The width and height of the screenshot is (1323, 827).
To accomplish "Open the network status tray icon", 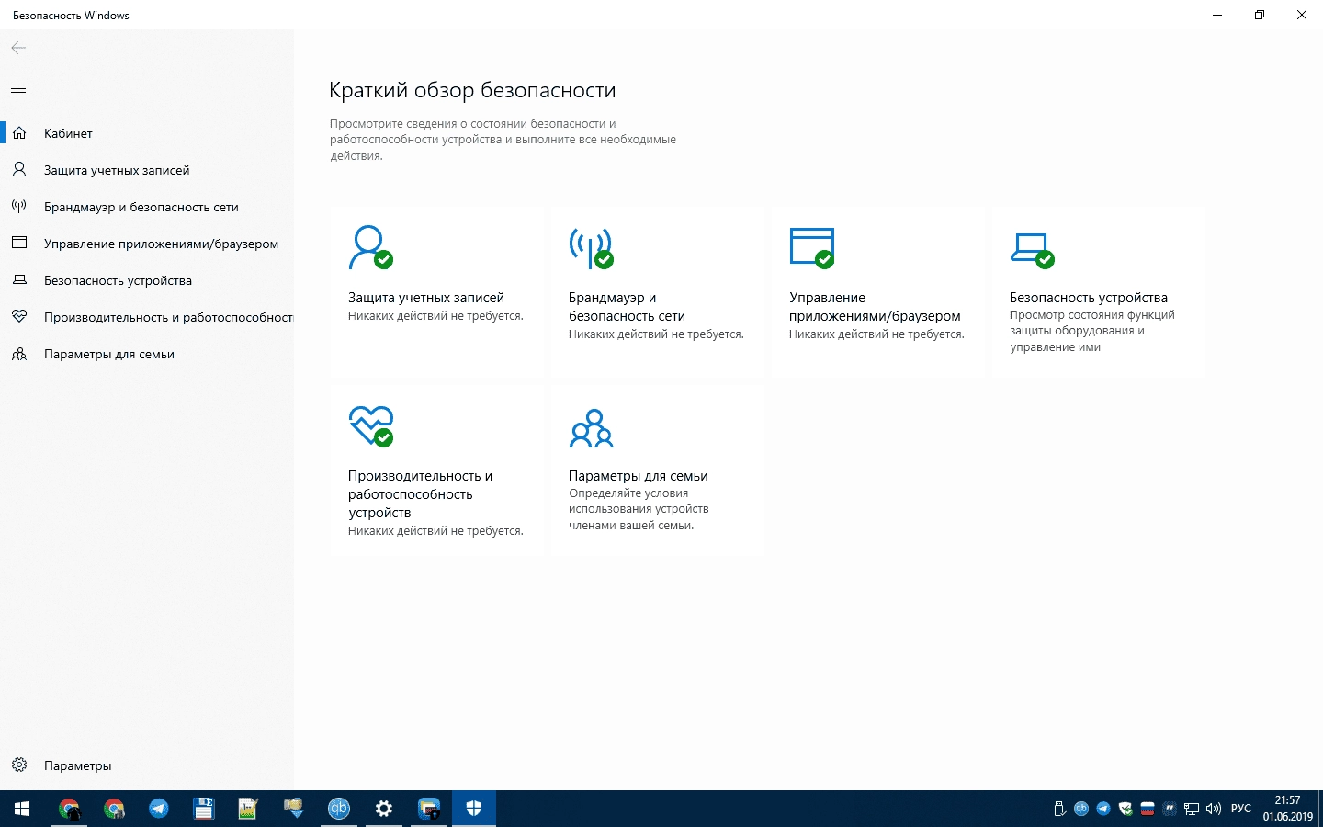I will pyautogui.click(x=1192, y=809).
